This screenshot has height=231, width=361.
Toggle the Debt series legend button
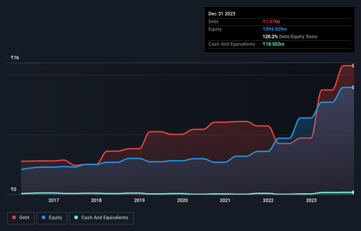pyautogui.click(x=21, y=218)
